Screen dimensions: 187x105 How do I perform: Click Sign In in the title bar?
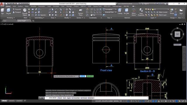click(x=146, y=4)
